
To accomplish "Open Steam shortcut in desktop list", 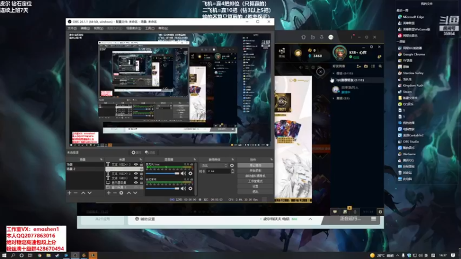I will click(x=407, y=92).
